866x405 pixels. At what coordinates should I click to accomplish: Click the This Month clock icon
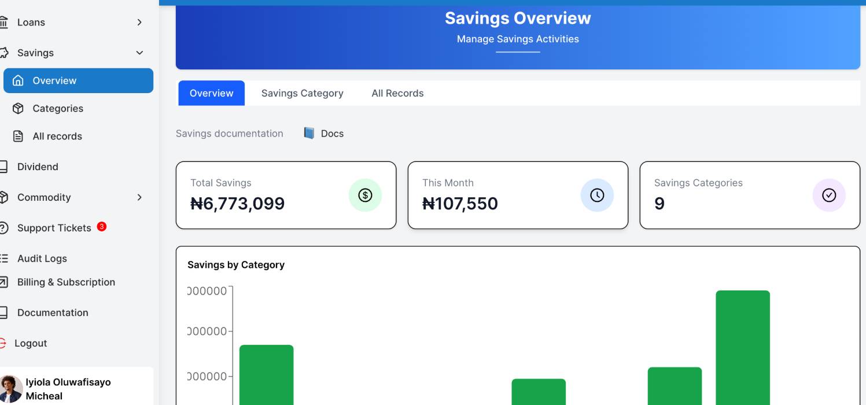[597, 196]
